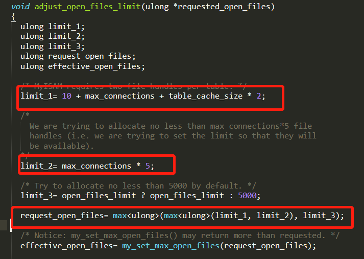Click the number 5 in limit_2 line
This screenshot has width=364, height=259.
pyautogui.click(x=148, y=166)
